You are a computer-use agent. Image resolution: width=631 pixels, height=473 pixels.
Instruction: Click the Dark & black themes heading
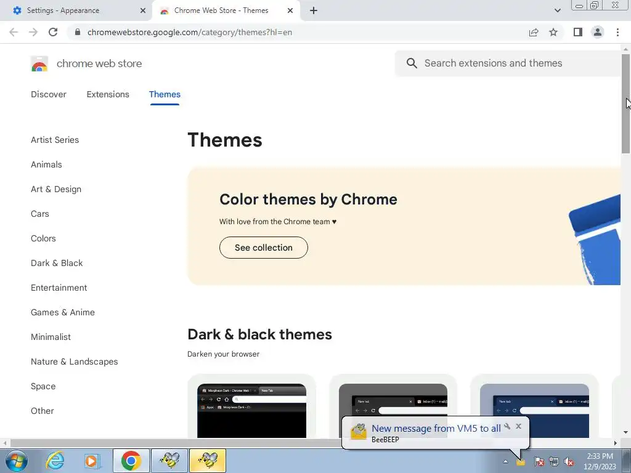tap(259, 334)
